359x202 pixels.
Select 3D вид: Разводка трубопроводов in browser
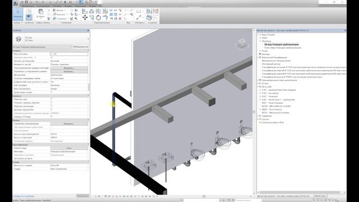tap(282, 44)
